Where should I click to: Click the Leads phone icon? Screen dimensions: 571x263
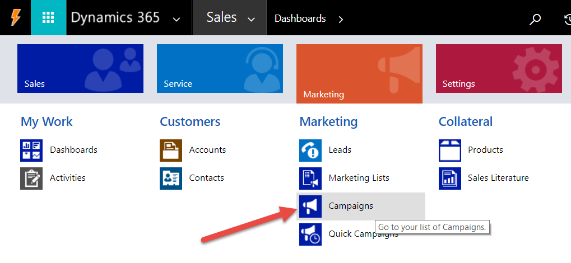point(310,150)
